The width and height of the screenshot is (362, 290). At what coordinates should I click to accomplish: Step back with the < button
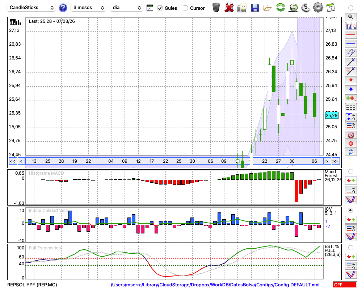click(x=21, y=161)
